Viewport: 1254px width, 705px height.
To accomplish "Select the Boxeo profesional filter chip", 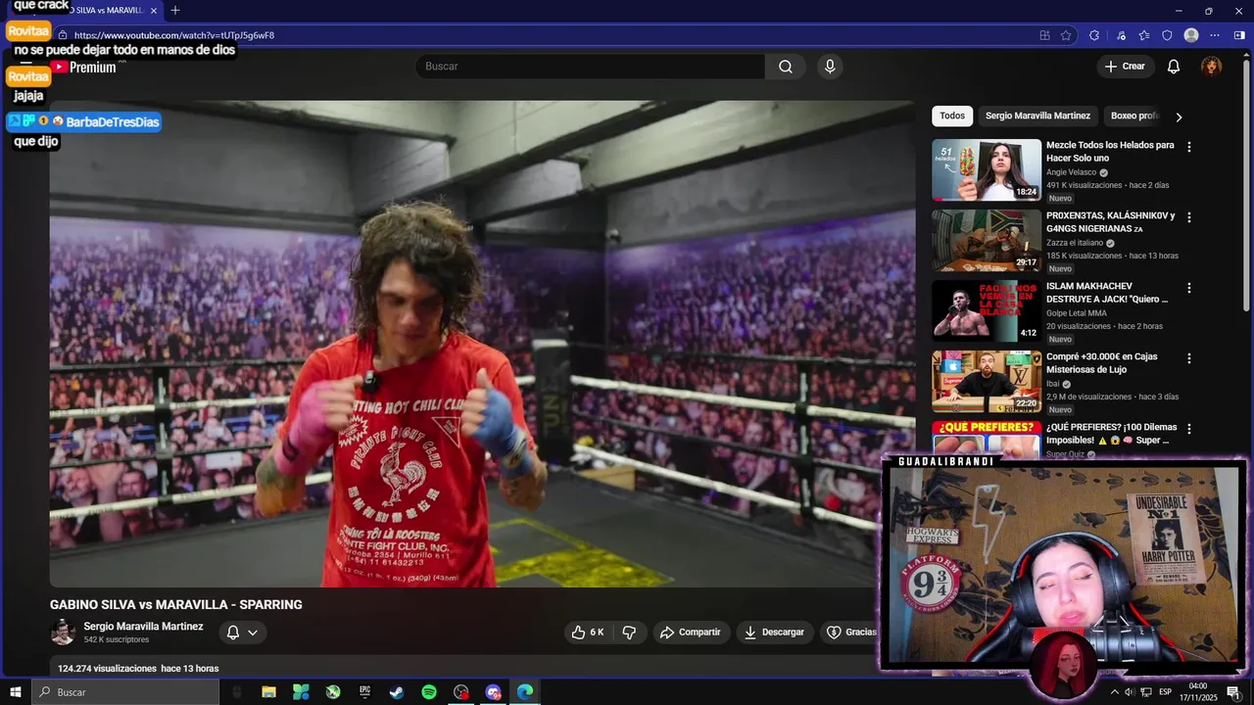I will (1134, 116).
